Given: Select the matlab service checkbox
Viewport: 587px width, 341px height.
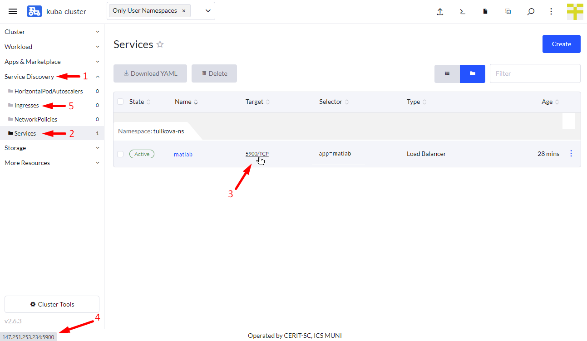Looking at the screenshot, I should [120, 154].
